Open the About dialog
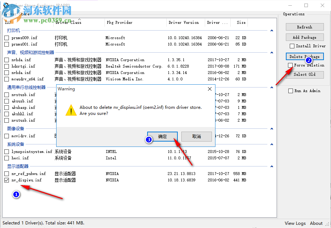This screenshot has width=331, height=228. click(316, 223)
